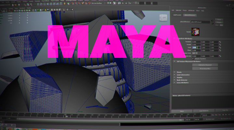234x130 pixels.
Task: Open the List menu in Attribute Editor
Action: click(173, 10)
